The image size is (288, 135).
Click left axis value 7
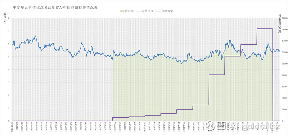point(9,31)
